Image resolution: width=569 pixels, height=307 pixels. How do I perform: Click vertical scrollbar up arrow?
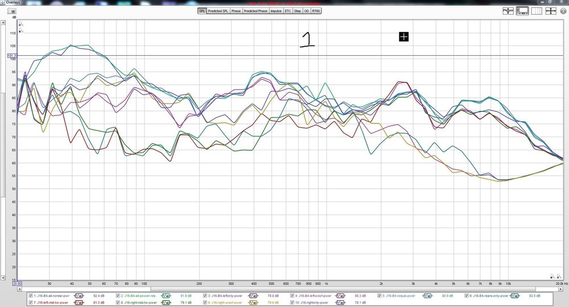(x=3, y=23)
